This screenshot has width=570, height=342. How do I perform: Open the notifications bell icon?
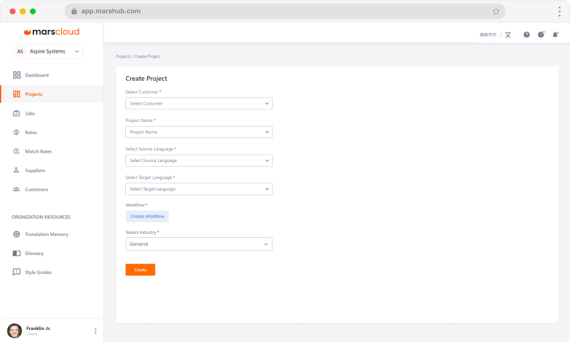[555, 35]
